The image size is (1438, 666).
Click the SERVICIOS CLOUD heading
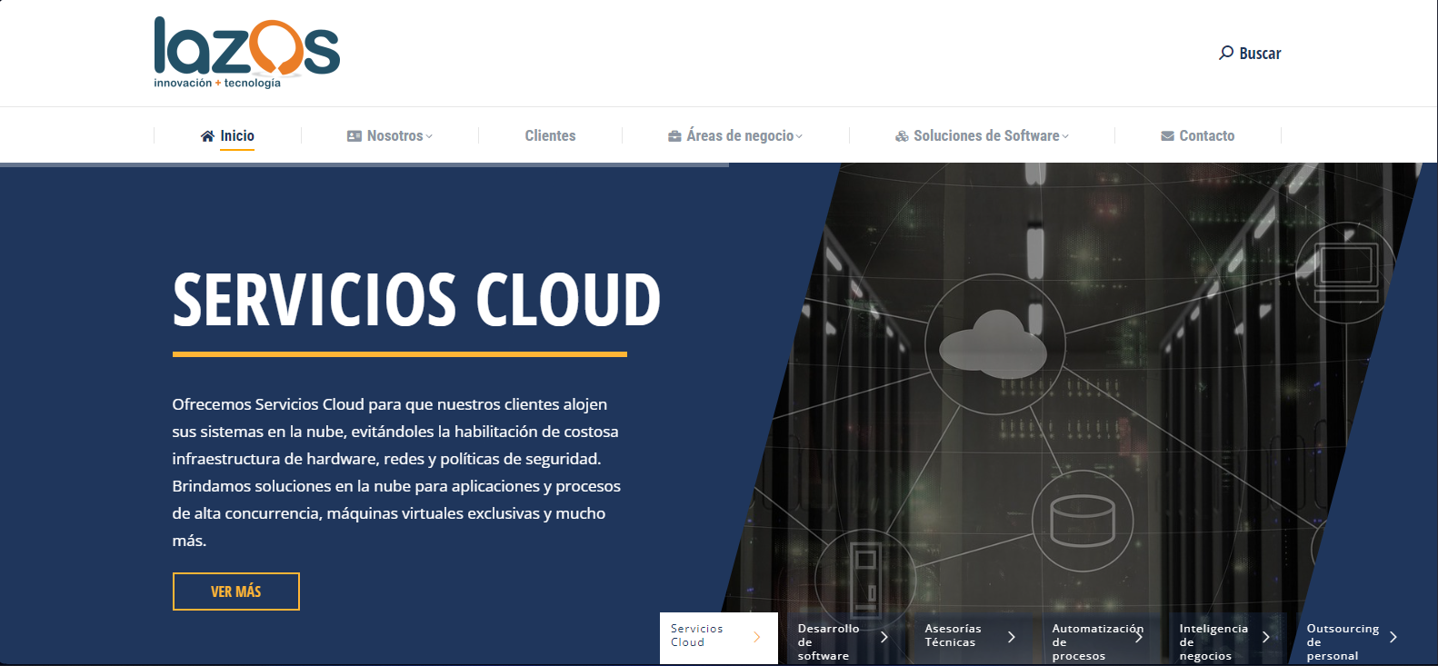pos(416,300)
